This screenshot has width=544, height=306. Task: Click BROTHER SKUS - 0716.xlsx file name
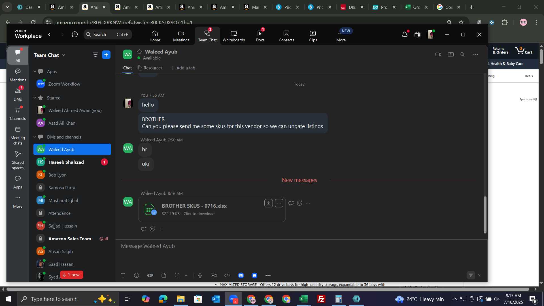(194, 206)
